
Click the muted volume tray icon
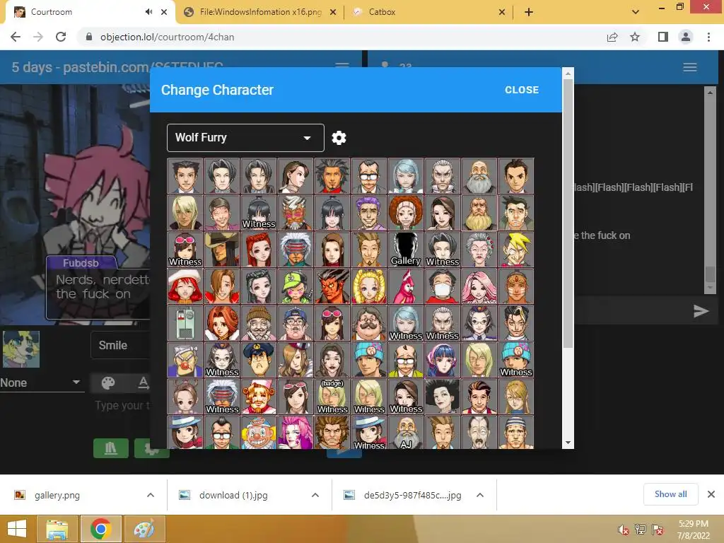pos(624,530)
